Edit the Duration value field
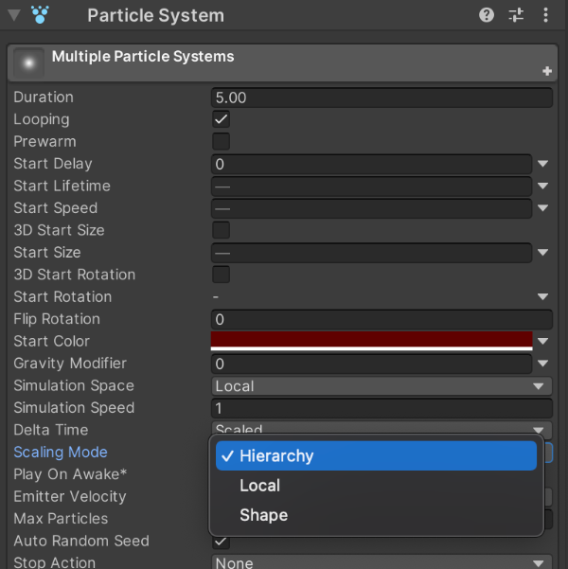 pyautogui.click(x=382, y=98)
